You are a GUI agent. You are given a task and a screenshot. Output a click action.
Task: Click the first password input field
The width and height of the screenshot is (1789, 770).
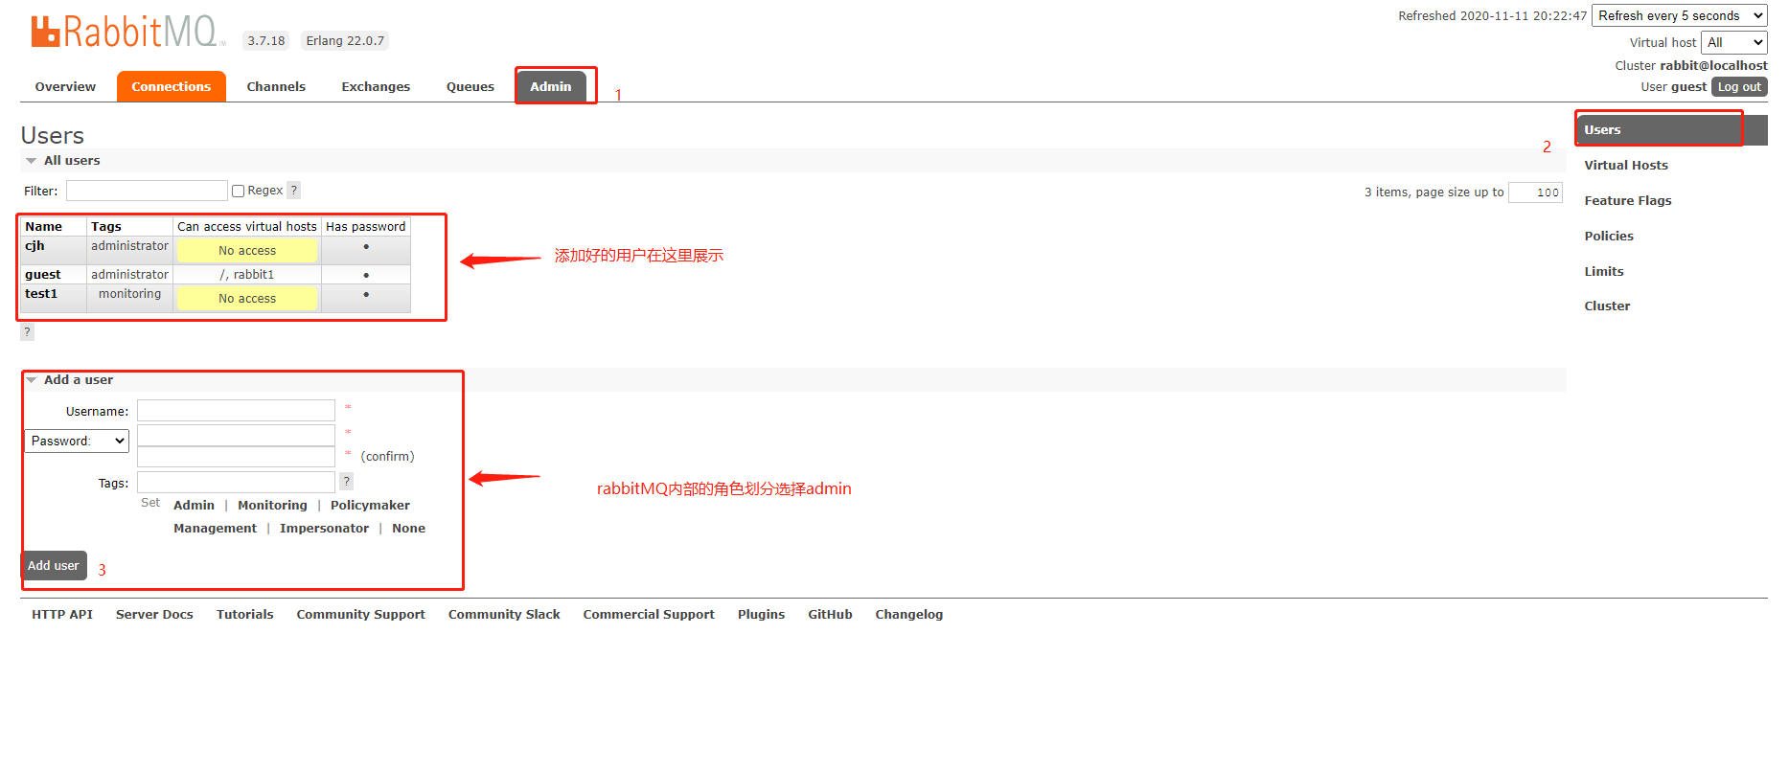pyautogui.click(x=236, y=435)
